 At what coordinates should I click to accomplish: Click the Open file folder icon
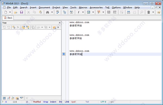coord(15,12)
